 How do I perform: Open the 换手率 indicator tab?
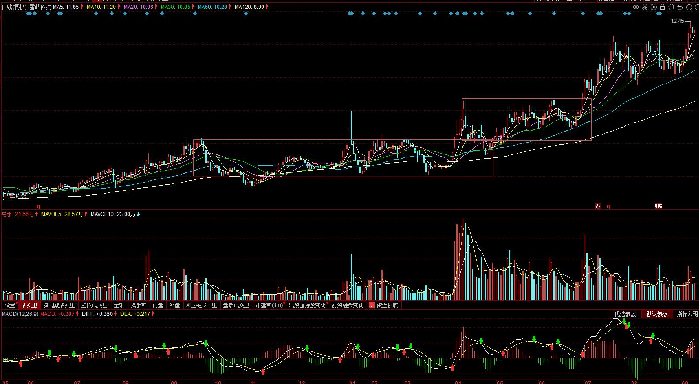138,305
